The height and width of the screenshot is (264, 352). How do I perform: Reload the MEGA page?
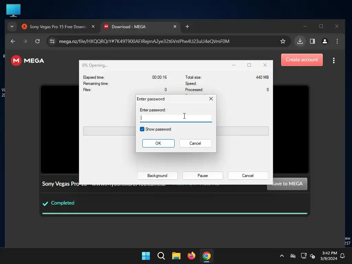(x=37, y=41)
